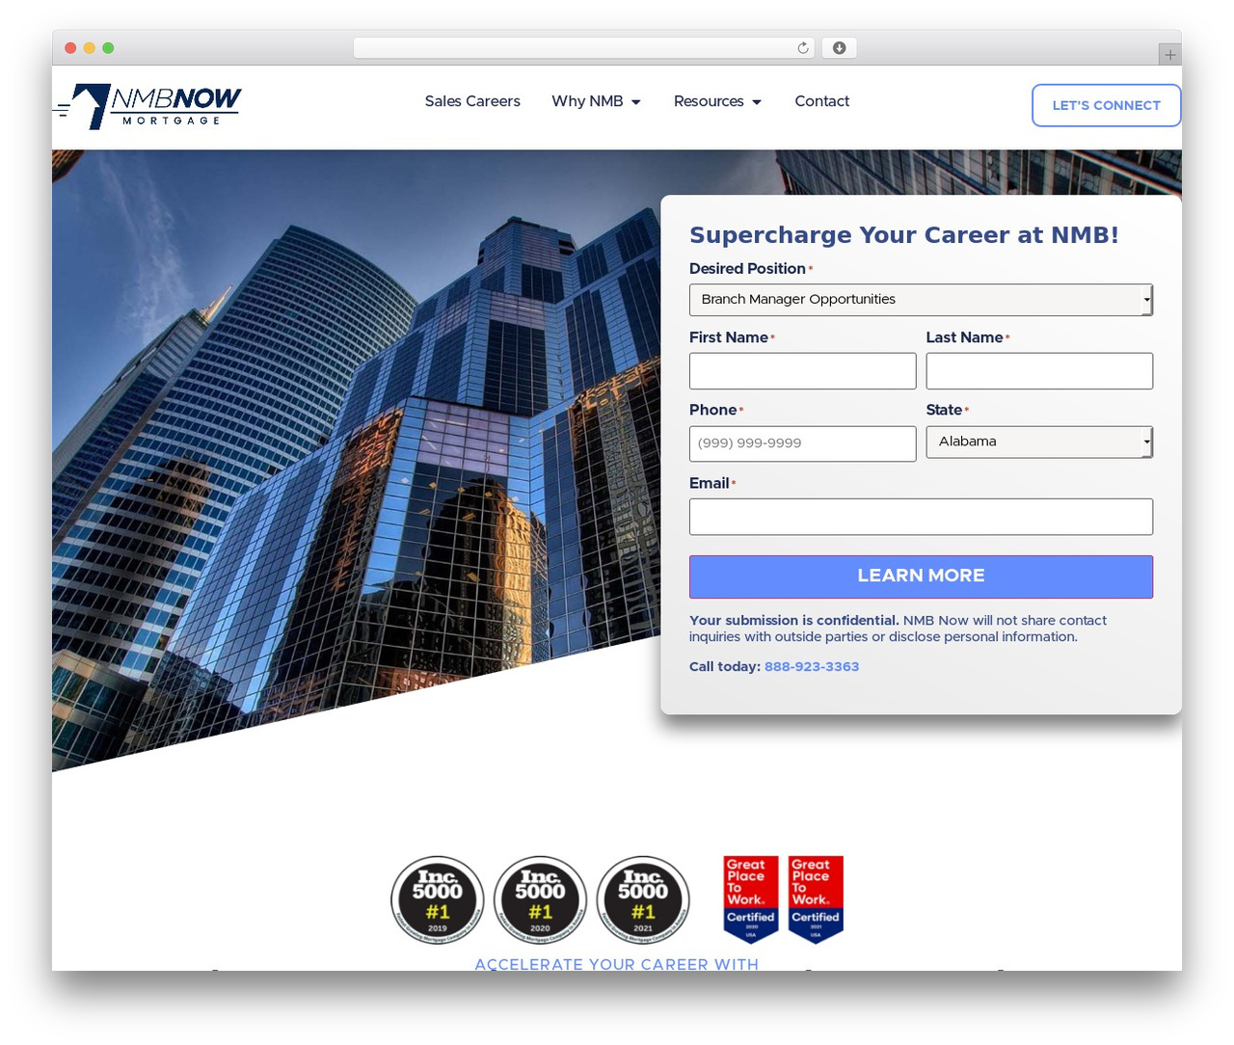This screenshot has width=1234, height=1045.
Task: Click the 2020 Great Place To Work badge
Action: (751, 898)
